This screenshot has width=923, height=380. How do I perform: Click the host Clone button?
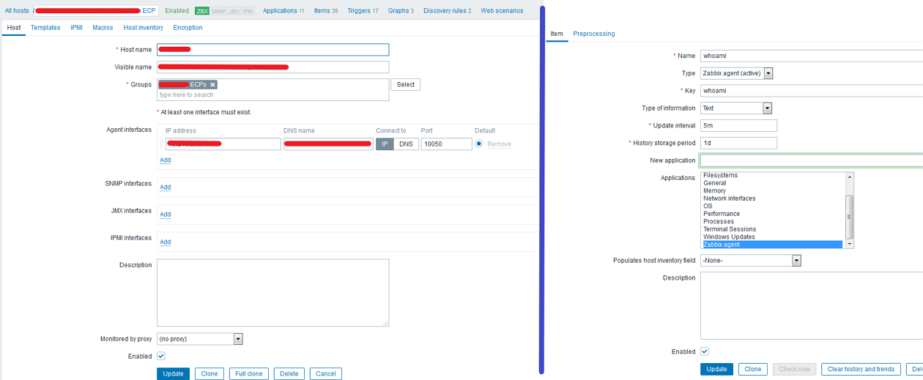[x=210, y=373]
